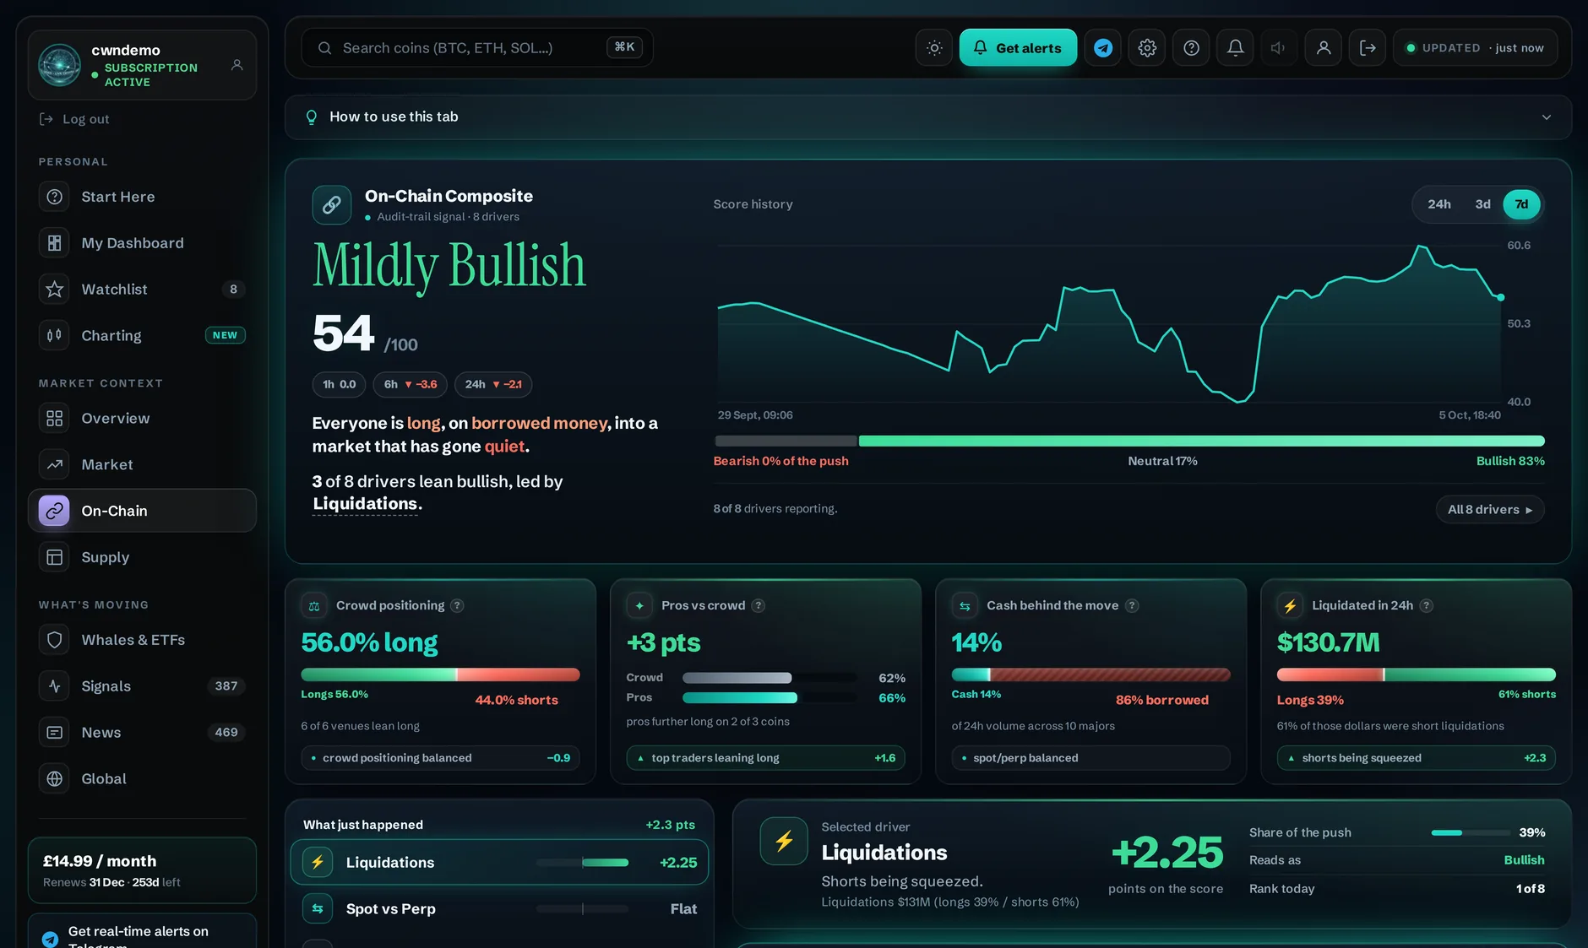Click the bearish/neutral/bullish push bar
Image resolution: width=1588 pixels, height=948 pixels.
[1129, 441]
